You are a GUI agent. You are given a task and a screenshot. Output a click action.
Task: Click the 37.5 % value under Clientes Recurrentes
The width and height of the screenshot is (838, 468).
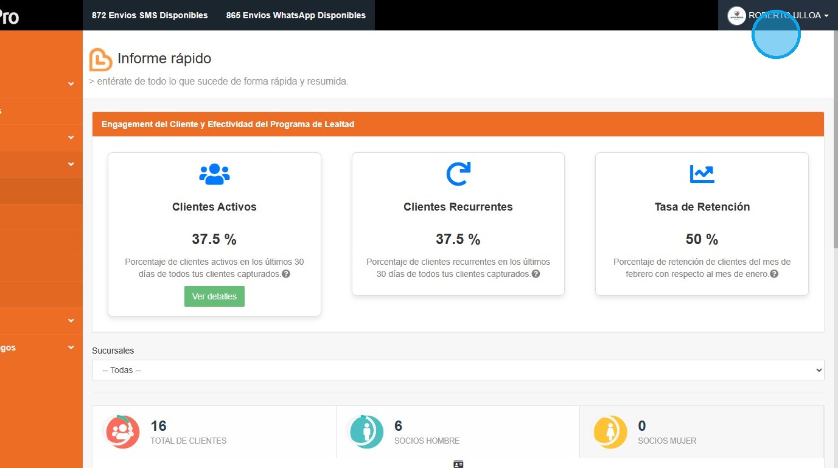458,239
